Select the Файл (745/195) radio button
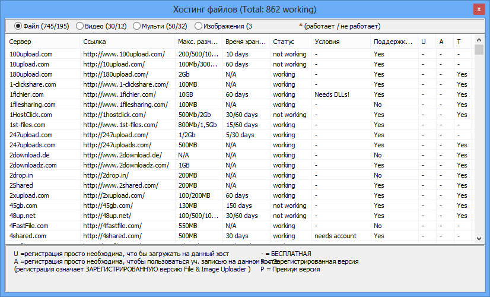 (x=42, y=26)
